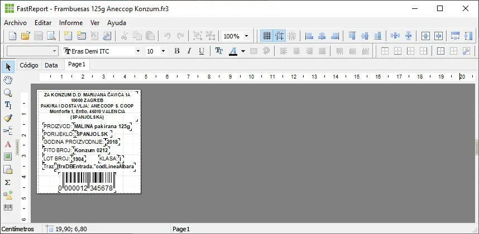Viewport: 479px width, 234px height.
Task: Select the Edit Text tool
Action: point(8,105)
